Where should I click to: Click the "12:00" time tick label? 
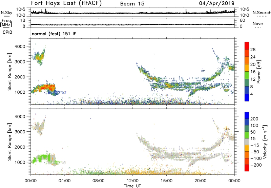pos(132,181)
